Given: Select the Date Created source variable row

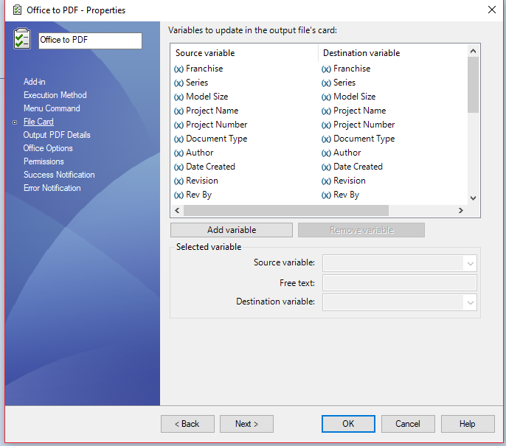Looking at the screenshot, I should pyautogui.click(x=204, y=167).
